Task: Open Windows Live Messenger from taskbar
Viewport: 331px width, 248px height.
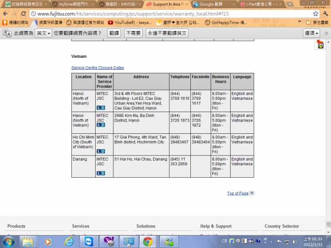Action: pos(169,242)
